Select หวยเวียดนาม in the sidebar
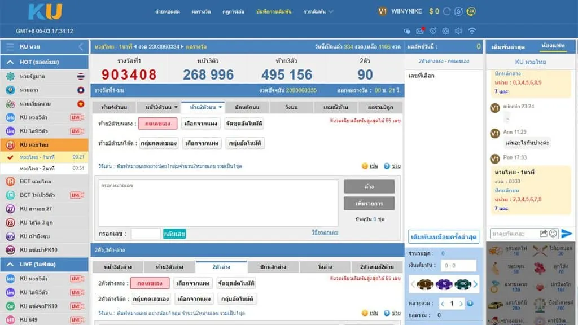Viewport: 578px width, 325px height. pyautogui.click(x=44, y=104)
